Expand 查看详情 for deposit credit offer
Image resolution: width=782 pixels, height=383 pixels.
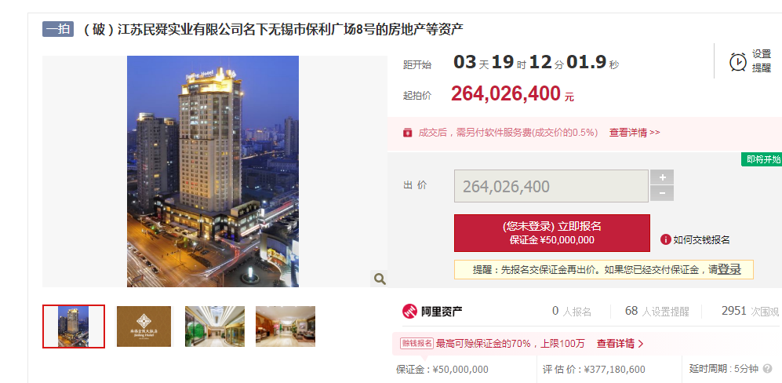pyautogui.click(x=620, y=344)
